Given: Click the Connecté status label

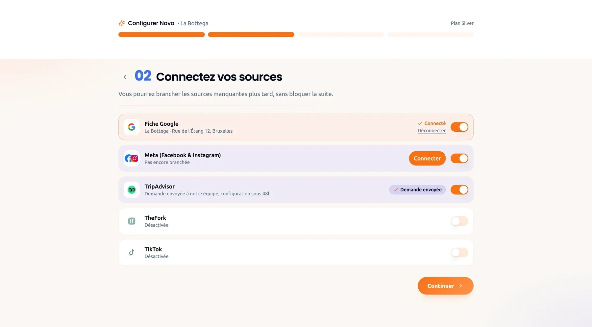Looking at the screenshot, I should point(432,123).
